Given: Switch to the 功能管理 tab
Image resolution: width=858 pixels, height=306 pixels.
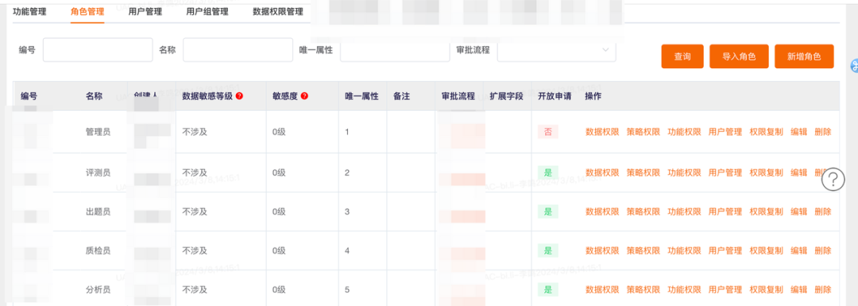Looking at the screenshot, I should coord(29,11).
